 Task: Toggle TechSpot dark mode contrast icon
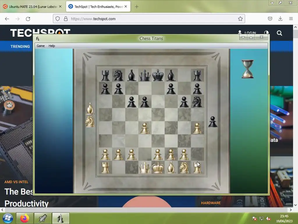click(267, 33)
